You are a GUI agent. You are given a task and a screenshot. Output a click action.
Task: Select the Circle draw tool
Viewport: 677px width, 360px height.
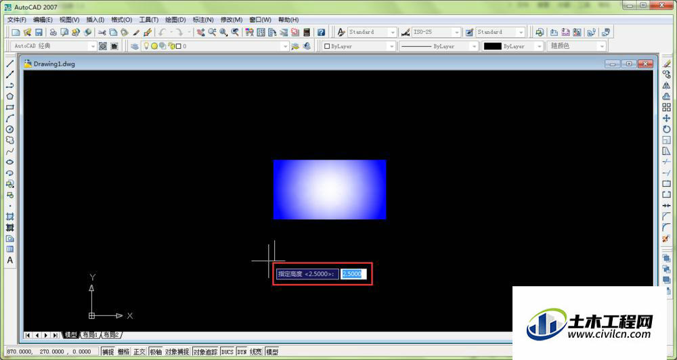9,129
